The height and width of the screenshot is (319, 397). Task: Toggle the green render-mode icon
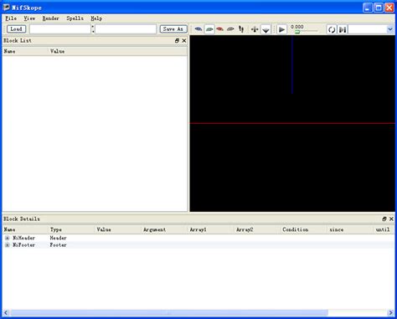coord(209,29)
